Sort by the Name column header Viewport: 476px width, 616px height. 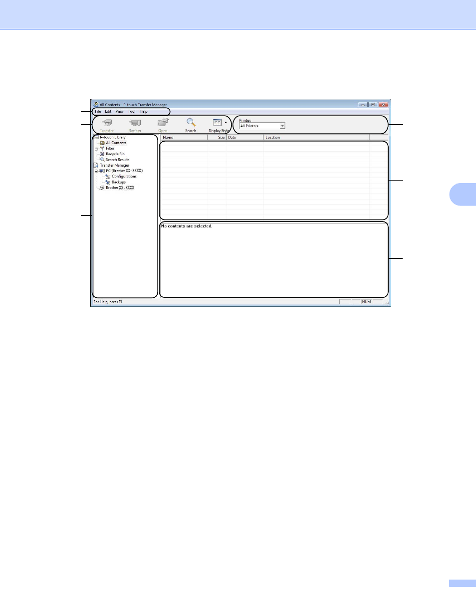coord(184,137)
